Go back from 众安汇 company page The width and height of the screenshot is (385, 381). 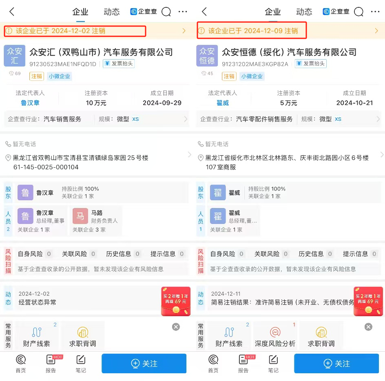(x=12, y=11)
